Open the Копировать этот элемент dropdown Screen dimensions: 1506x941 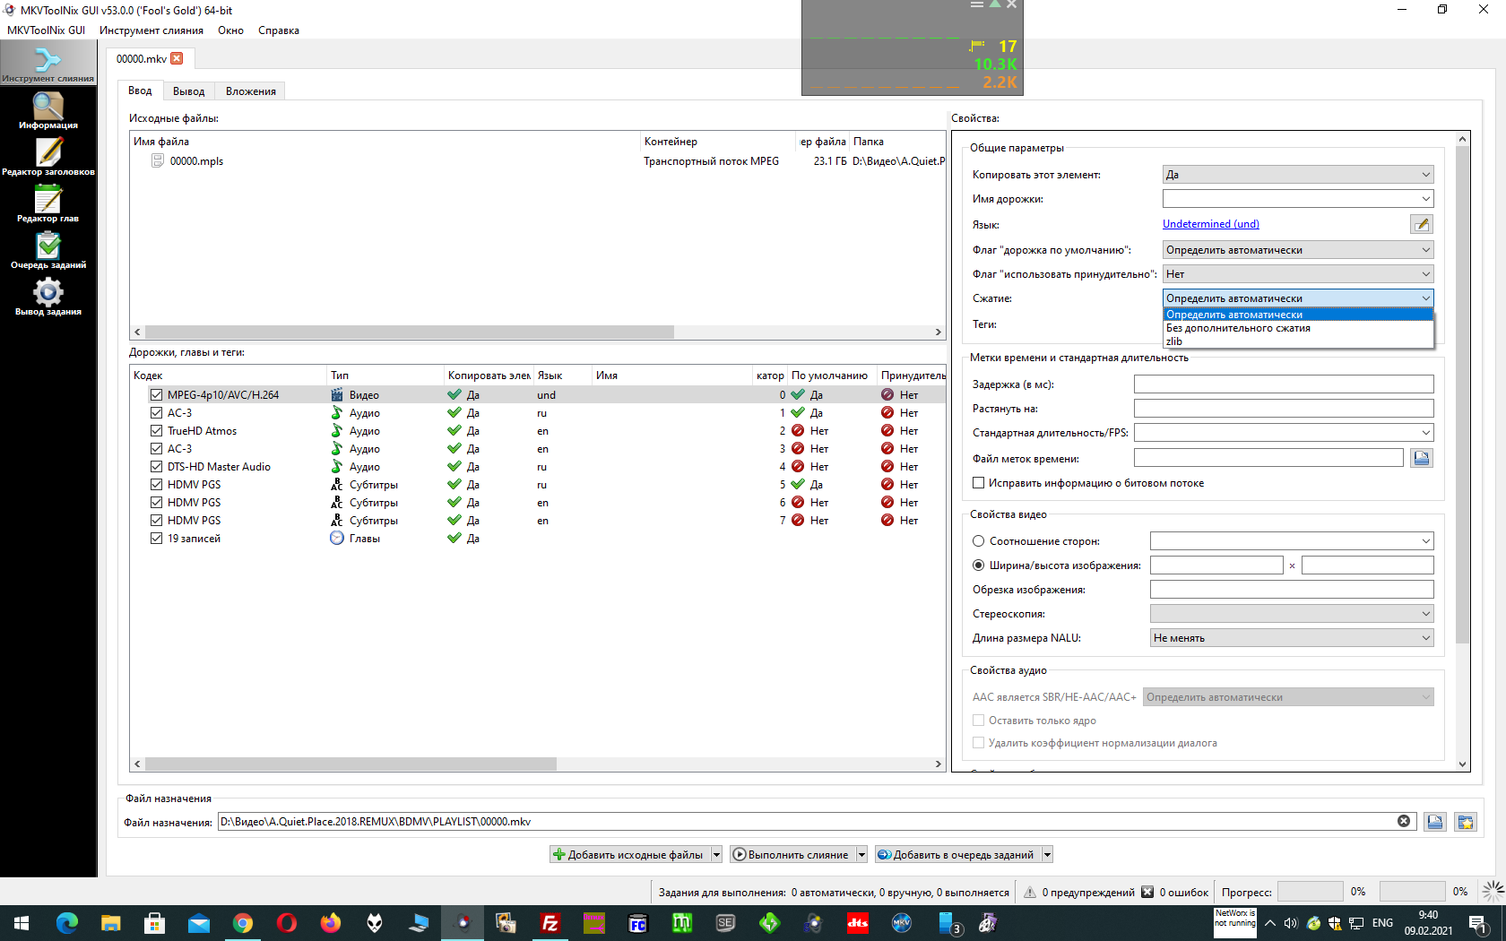1298,175
